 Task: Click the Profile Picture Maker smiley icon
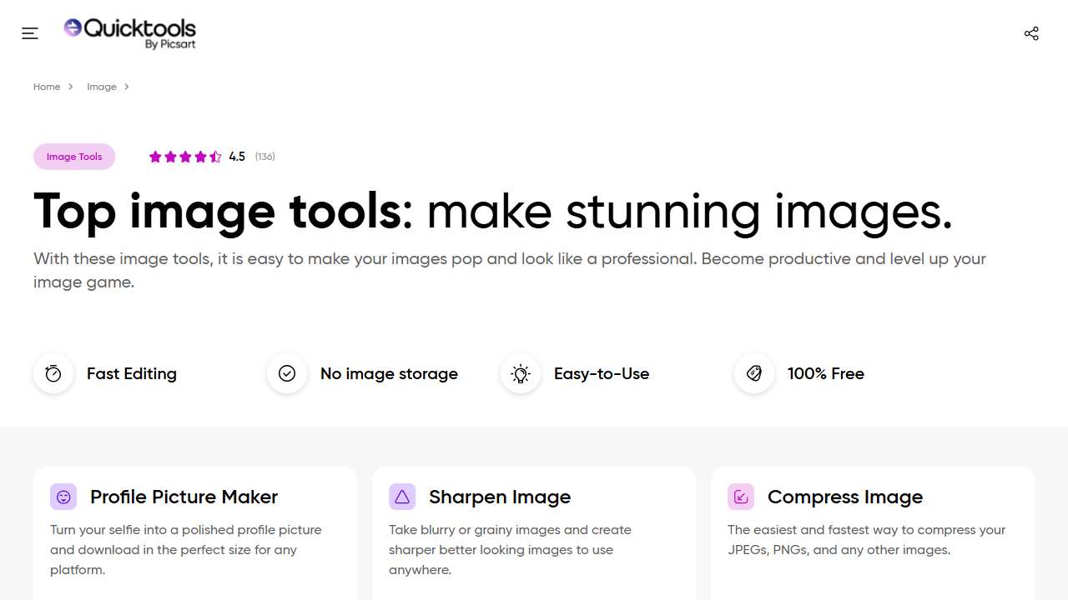[x=63, y=497]
